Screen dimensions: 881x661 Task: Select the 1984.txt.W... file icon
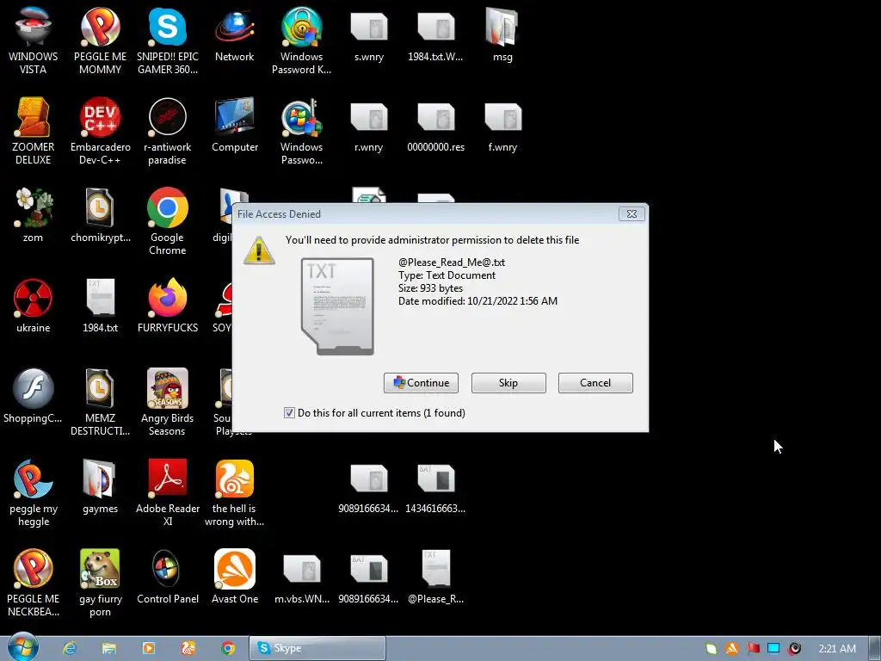(x=435, y=36)
